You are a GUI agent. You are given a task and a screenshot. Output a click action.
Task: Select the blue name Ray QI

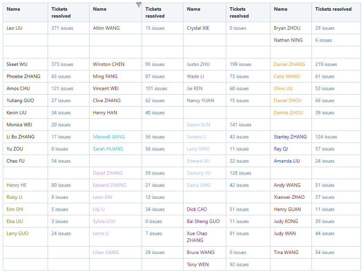[x=281, y=149]
